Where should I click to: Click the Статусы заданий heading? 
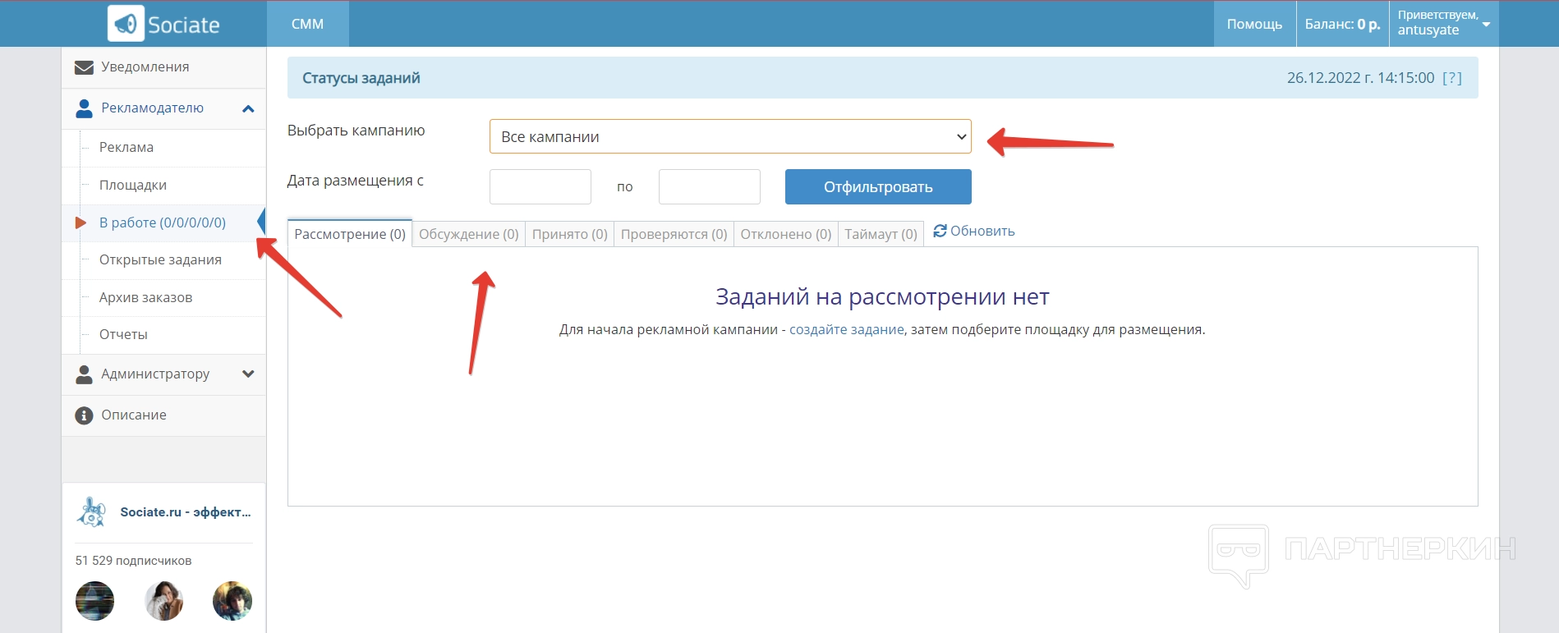[x=361, y=78]
